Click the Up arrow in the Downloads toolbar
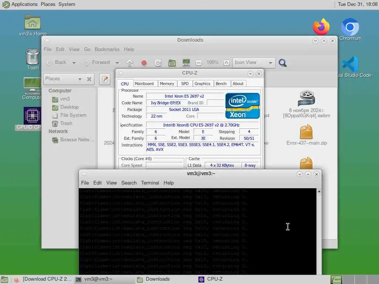This screenshot has height=284, width=379. pyautogui.click(x=130, y=63)
